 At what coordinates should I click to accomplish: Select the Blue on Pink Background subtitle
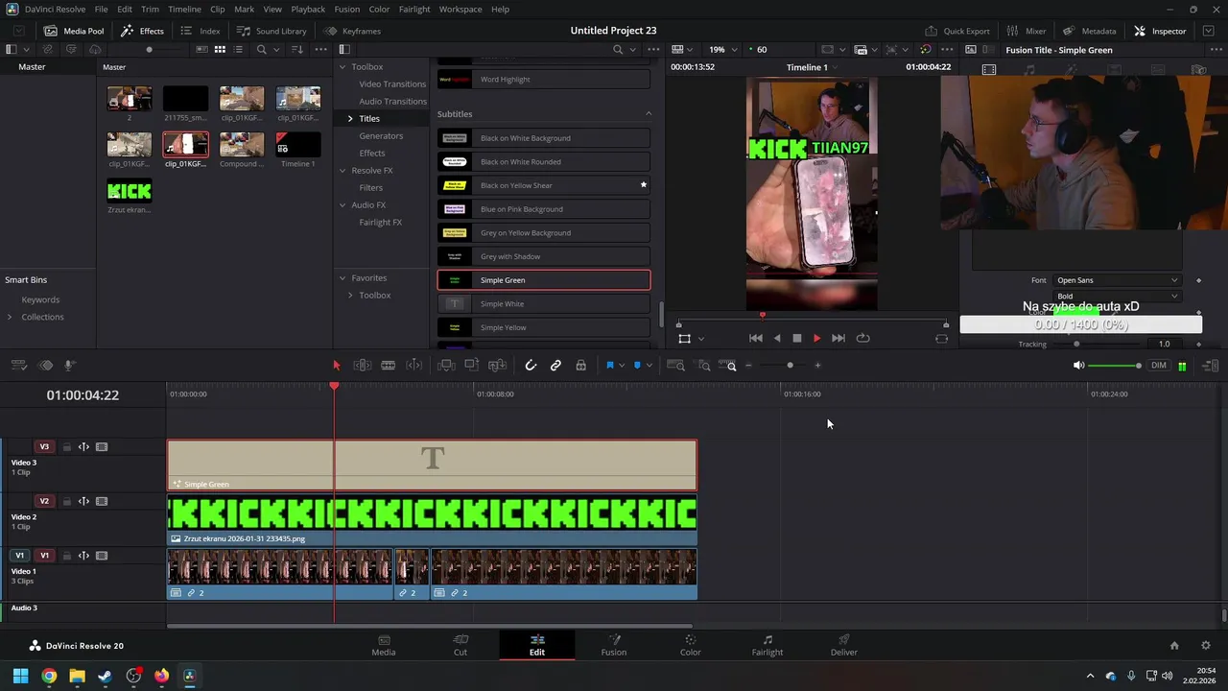click(x=544, y=209)
